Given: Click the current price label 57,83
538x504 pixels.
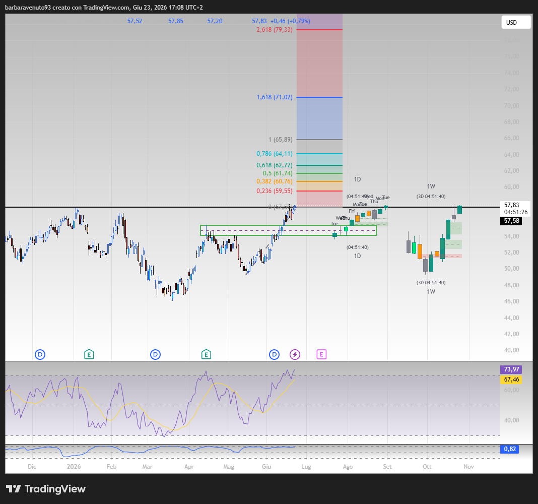Looking at the screenshot, I should point(512,205).
